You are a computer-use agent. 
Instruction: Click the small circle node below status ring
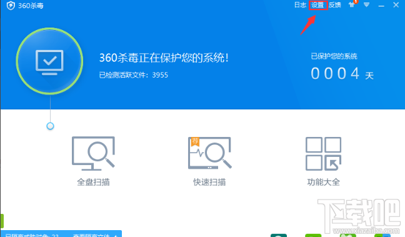click(50, 126)
